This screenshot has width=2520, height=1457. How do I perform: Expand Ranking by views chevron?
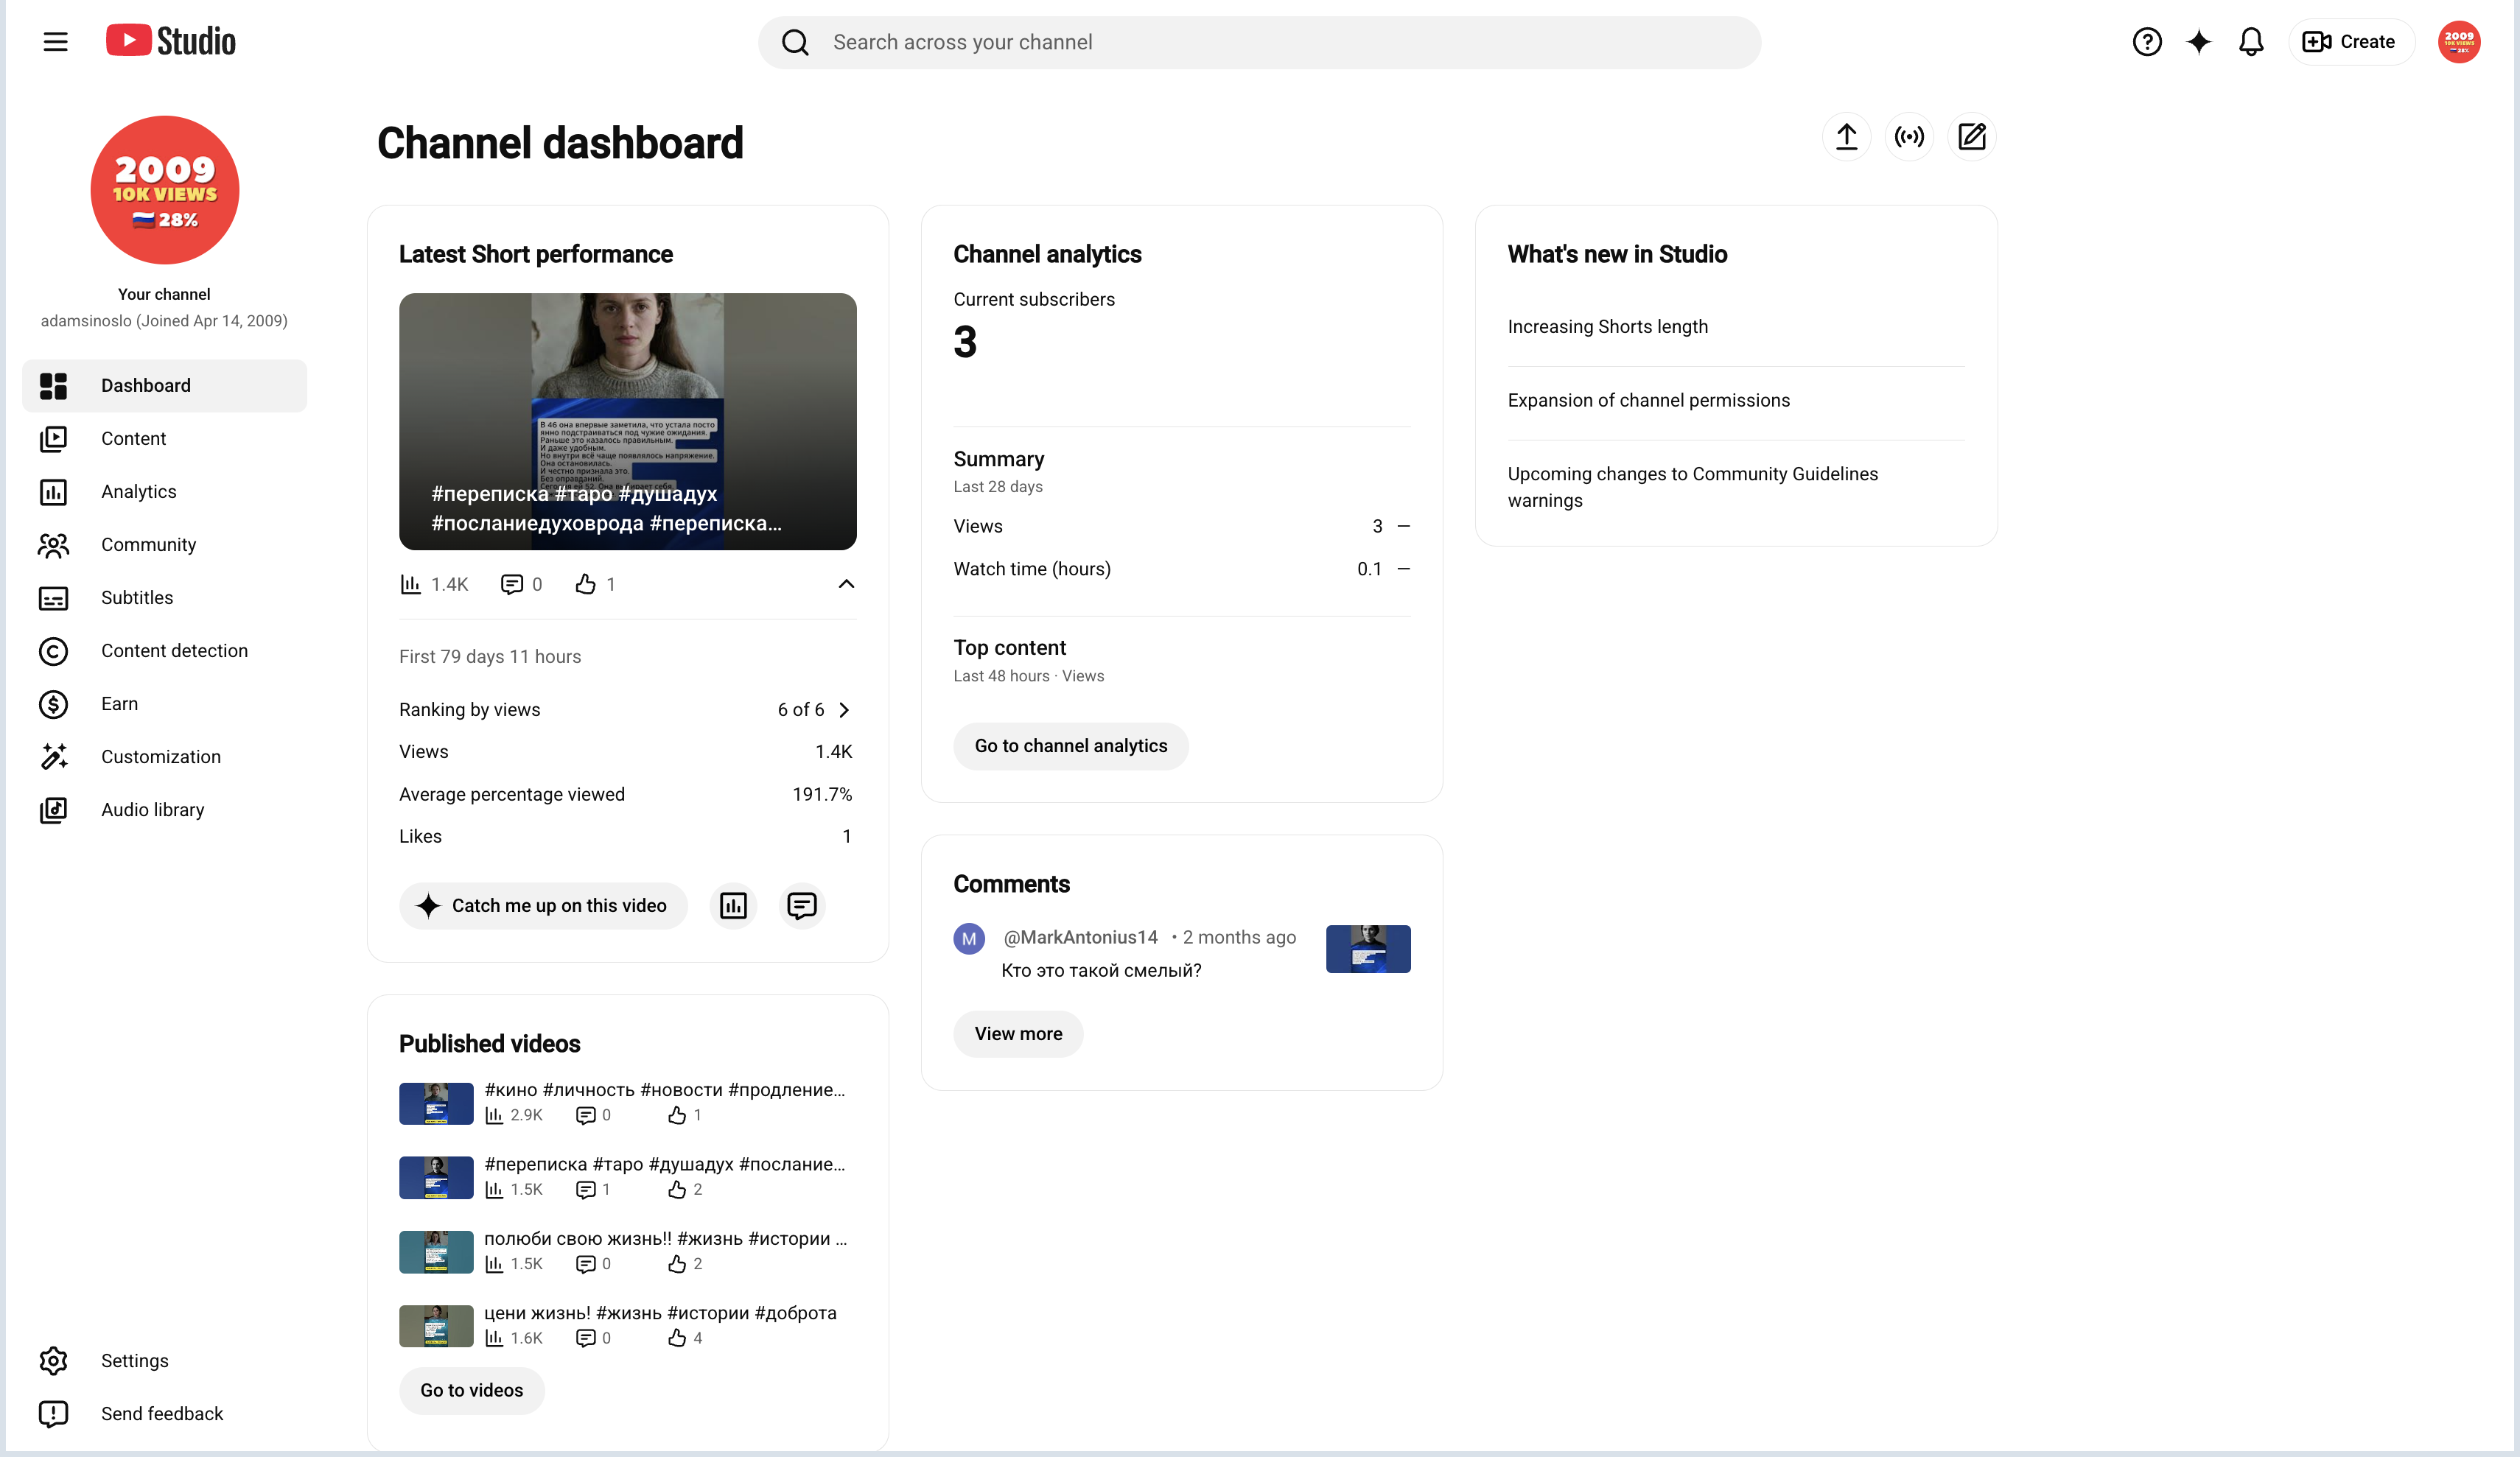(844, 710)
